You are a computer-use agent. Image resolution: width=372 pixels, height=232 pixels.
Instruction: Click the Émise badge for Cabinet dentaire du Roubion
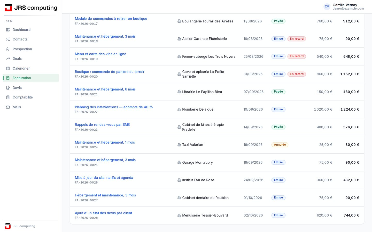278,198
